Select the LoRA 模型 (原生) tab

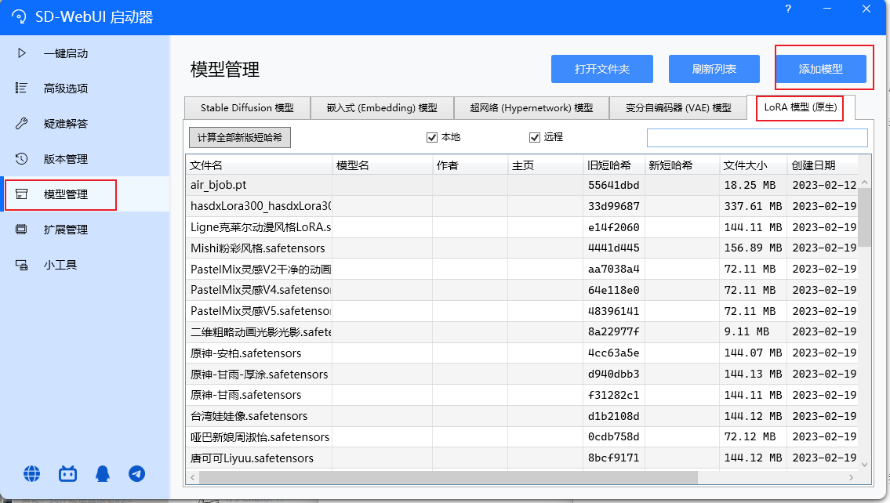click(801, 107)
